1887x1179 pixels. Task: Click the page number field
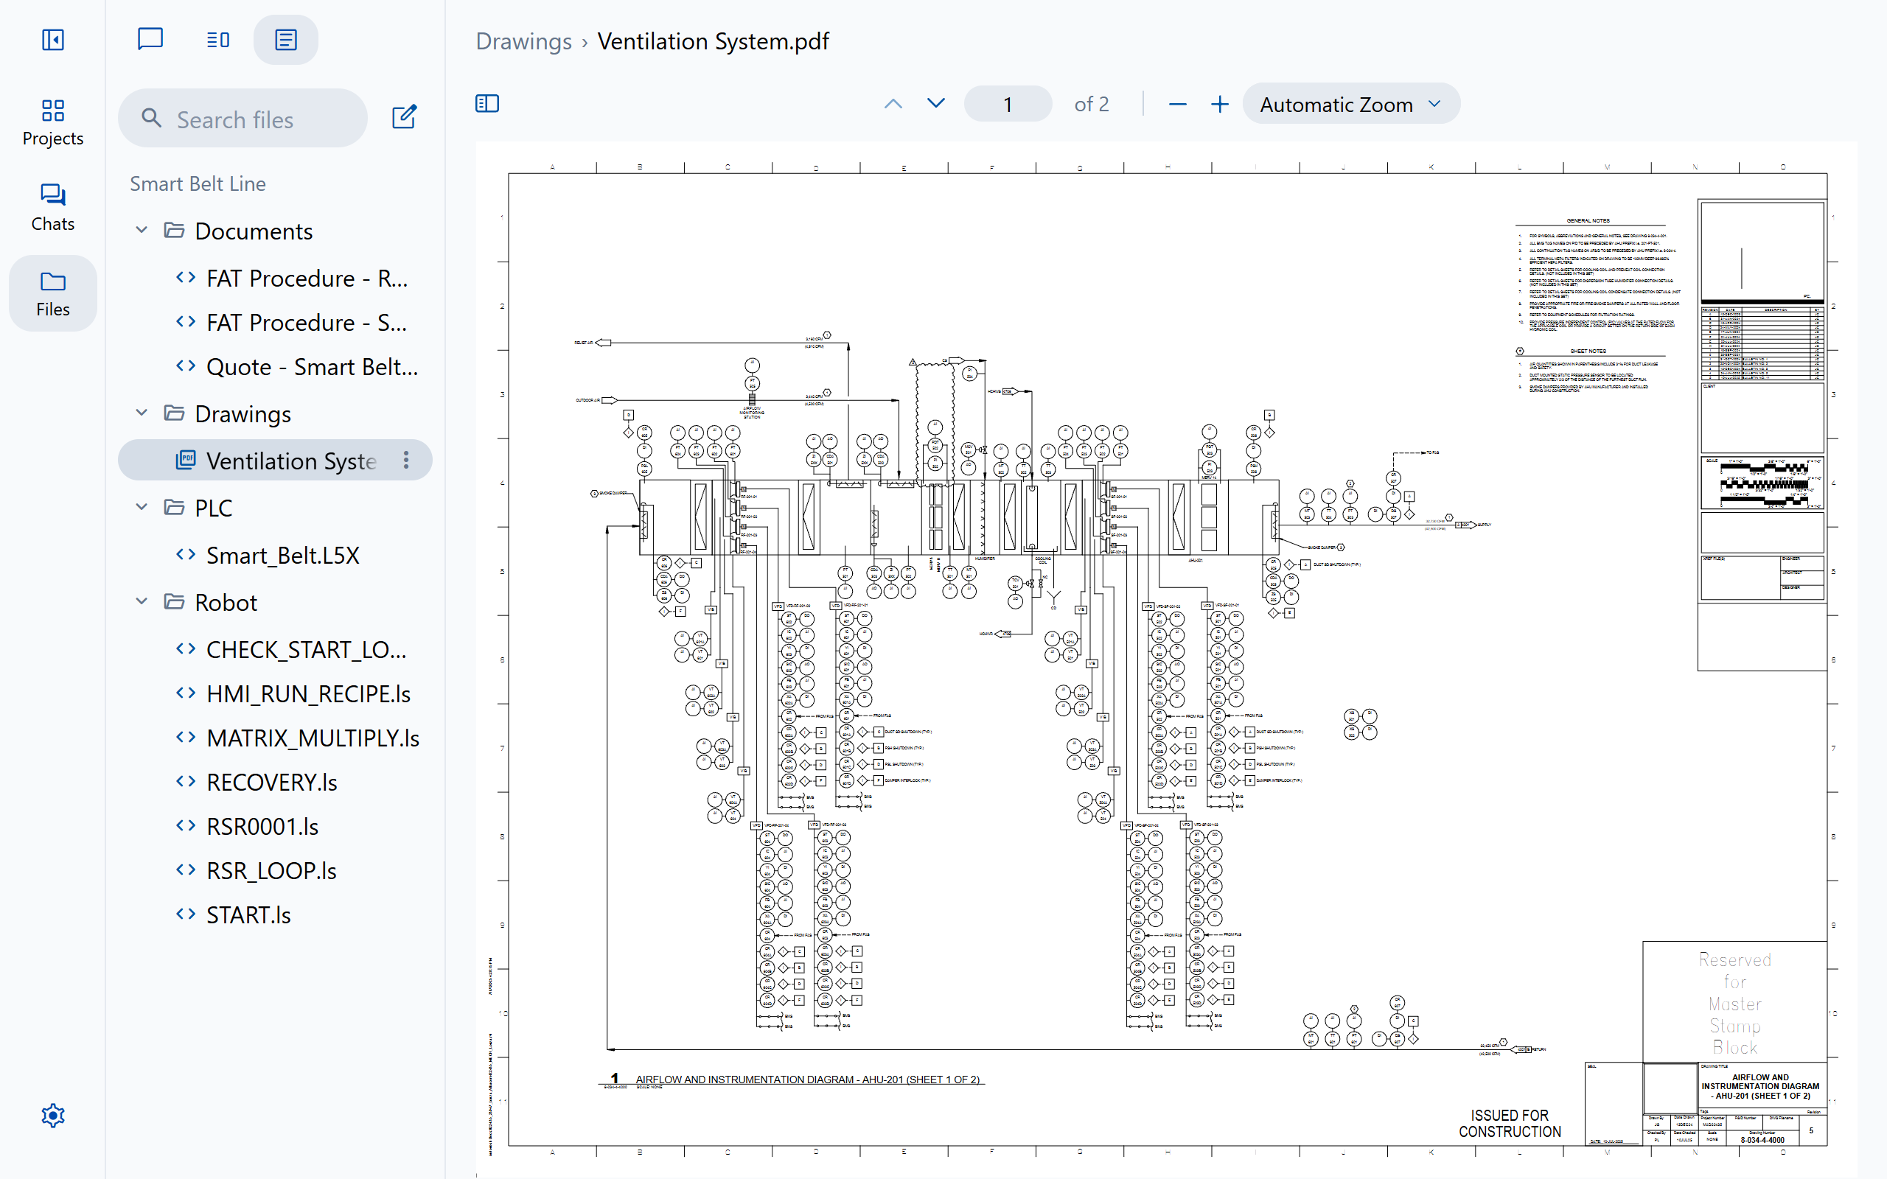pyautogui.click(x=1008, y=104)
